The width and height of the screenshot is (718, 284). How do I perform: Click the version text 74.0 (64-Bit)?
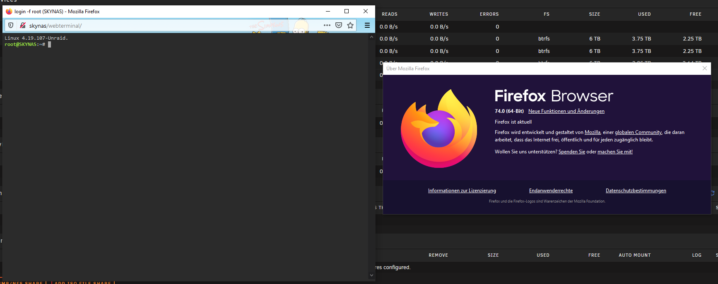509,111
